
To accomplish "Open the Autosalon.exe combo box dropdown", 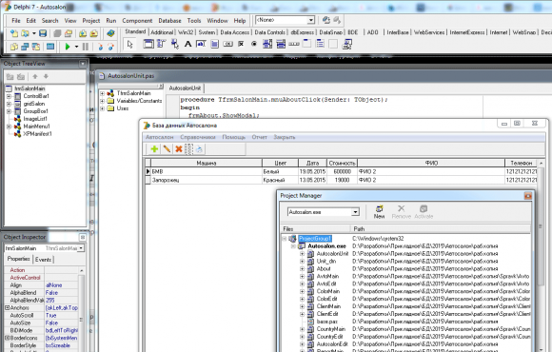I will (x=355, y=212).
